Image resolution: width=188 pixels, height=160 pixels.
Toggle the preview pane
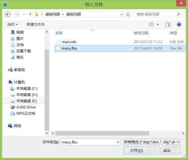click(x=168, y=24)
